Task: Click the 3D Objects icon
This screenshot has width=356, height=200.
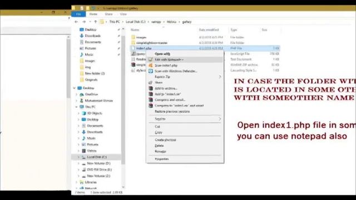Action: click(84, 113)
